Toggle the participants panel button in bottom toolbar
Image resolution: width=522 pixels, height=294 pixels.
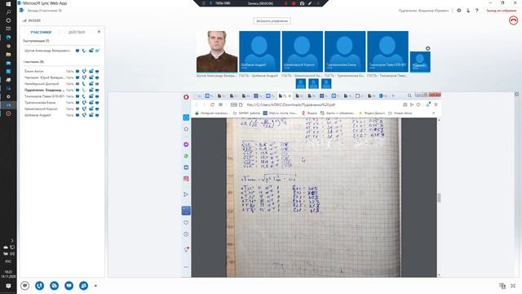[x=83, y=286]
